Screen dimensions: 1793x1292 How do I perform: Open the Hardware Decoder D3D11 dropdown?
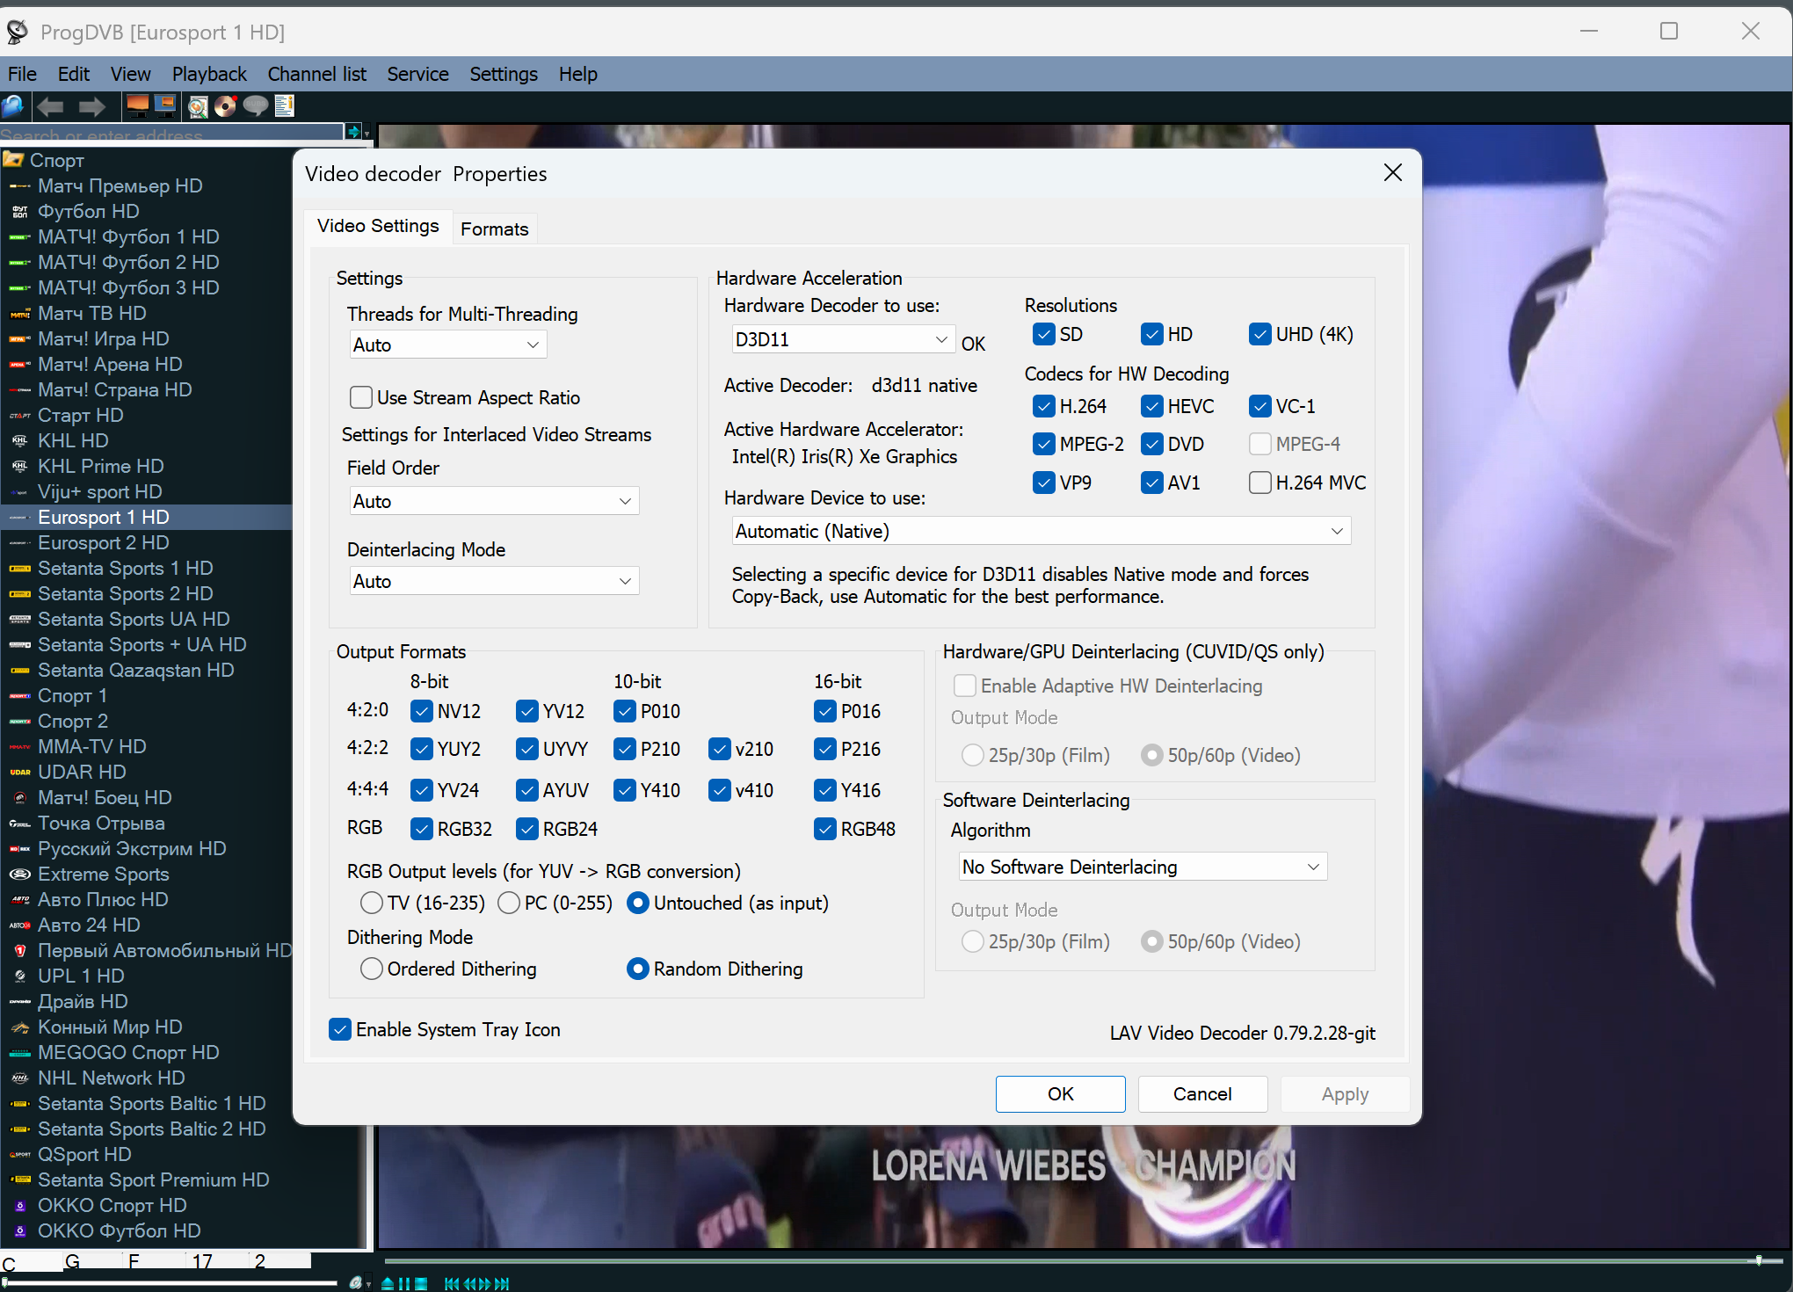[x=841, y=339]
